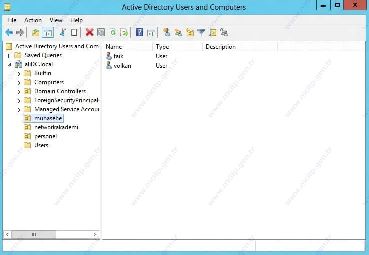Image resolution: width=369 pixels, height=255 pixels.
Task: Click Type value User for volkan
Action: click(x=161, y=66)
